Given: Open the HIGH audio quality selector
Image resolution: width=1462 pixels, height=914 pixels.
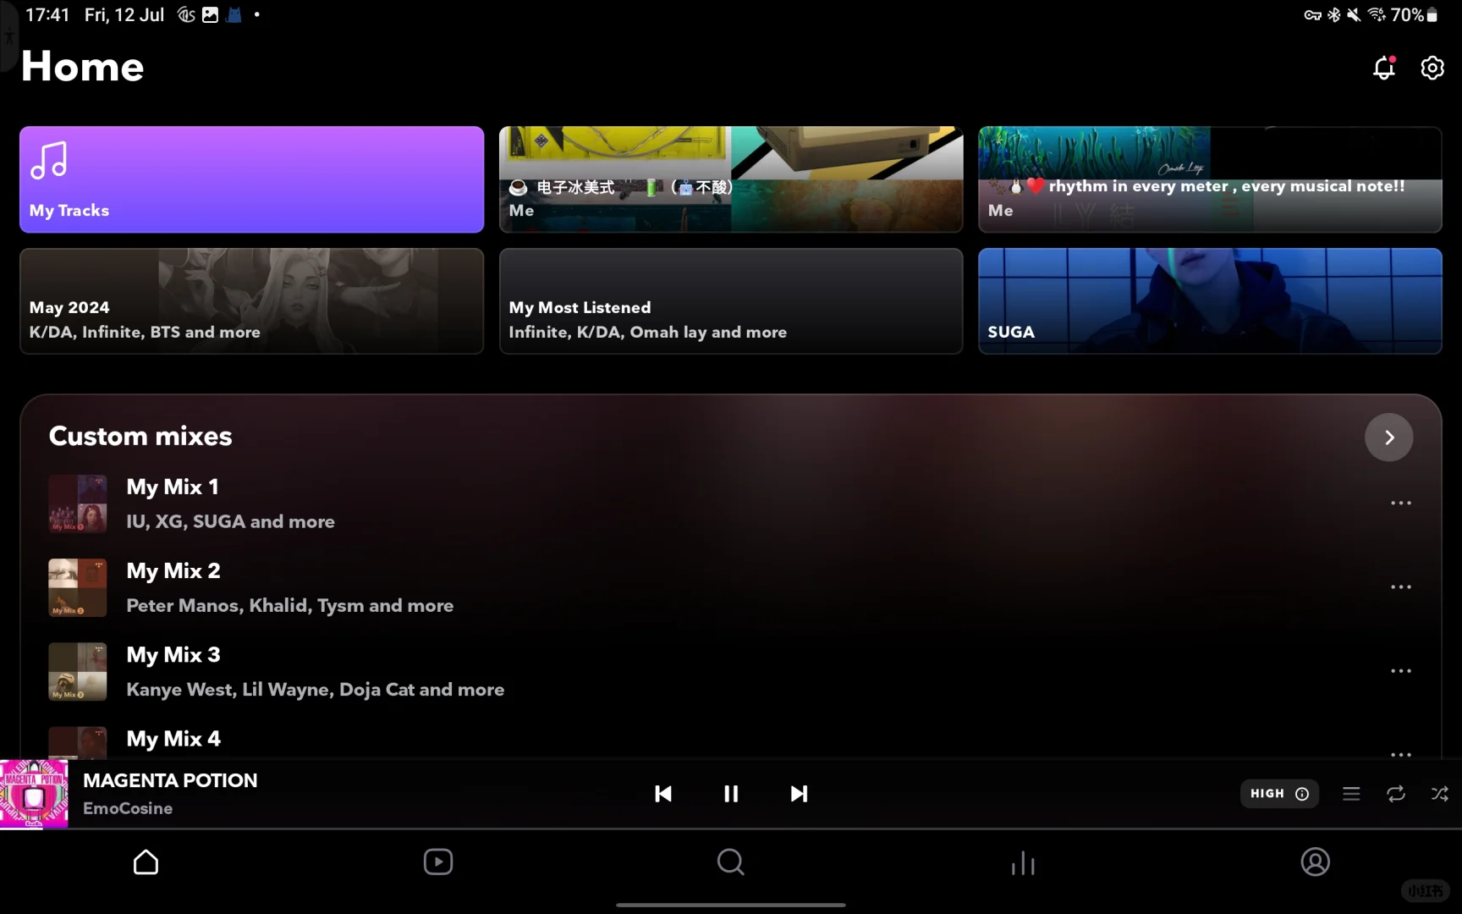Looking at the screenshot, I should click(1279, 794).
